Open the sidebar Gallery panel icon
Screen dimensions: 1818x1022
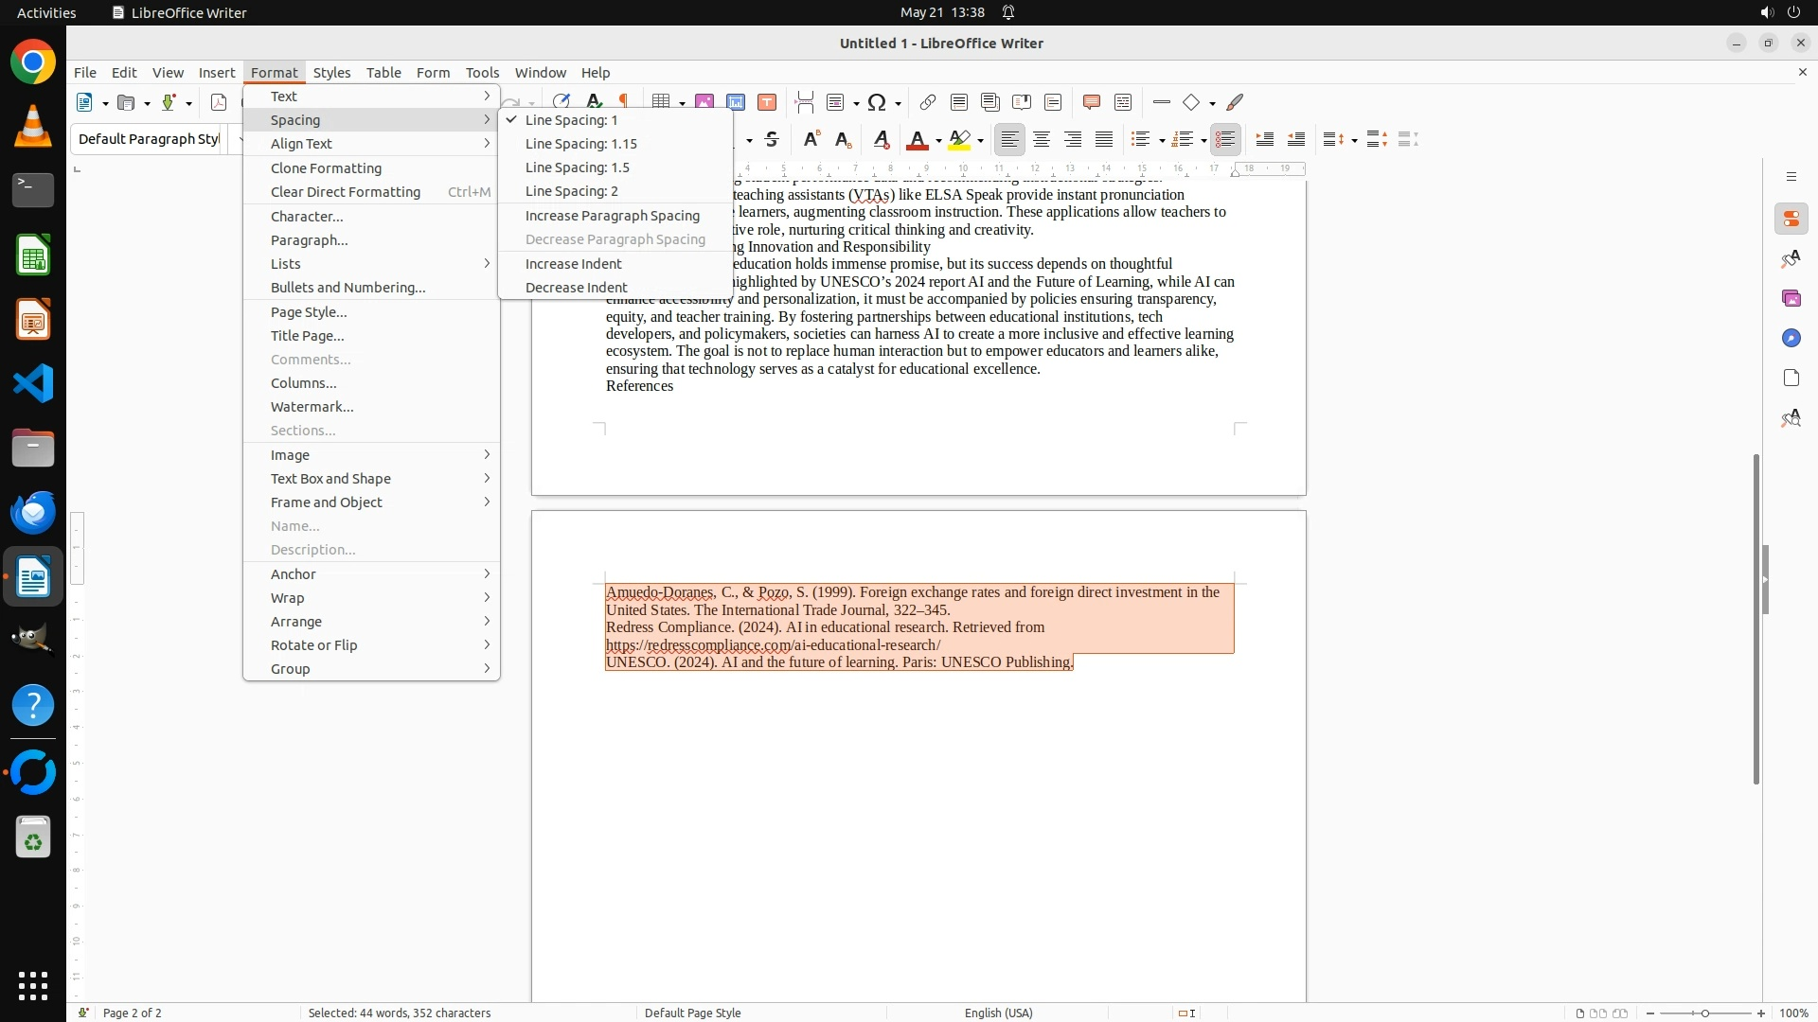point(1791,298)
